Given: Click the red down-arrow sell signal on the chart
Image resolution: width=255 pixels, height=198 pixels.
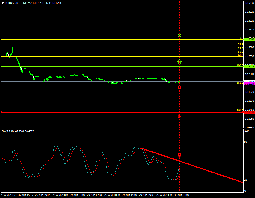Looking at the screenshot, I should coord(179,88).
